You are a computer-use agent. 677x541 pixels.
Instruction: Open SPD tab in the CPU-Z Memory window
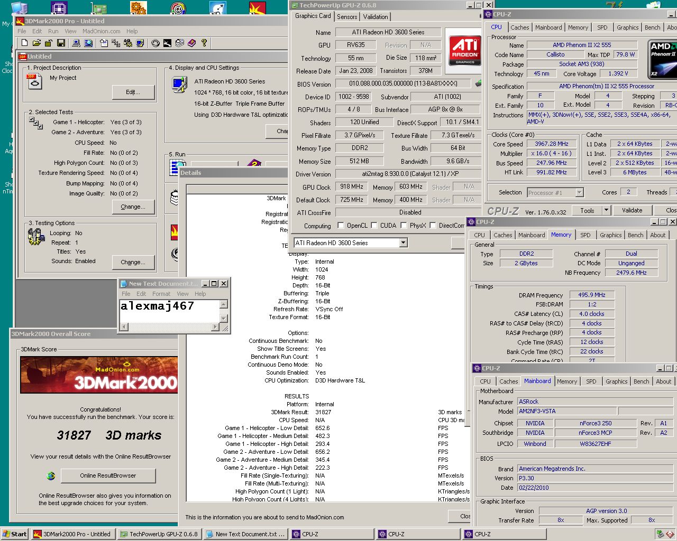coord(585,235)
